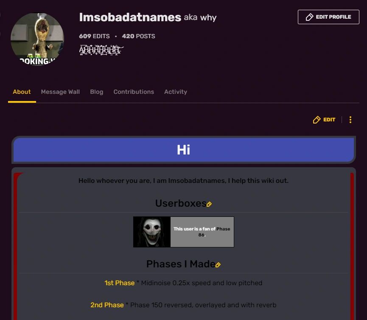Open the Blog tab

pyautogui.click(x=96, y=92)
